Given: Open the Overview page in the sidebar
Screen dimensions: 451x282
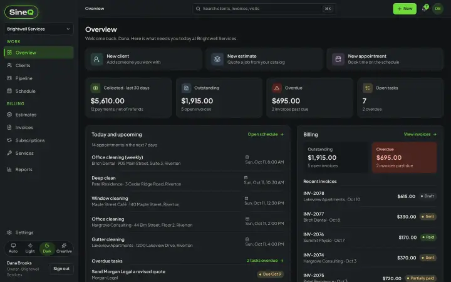Looking at the screenshot, I should click(39, 53).
